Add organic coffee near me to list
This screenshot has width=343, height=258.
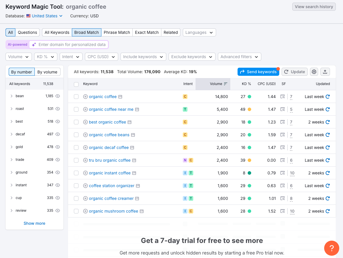[85, 109]
